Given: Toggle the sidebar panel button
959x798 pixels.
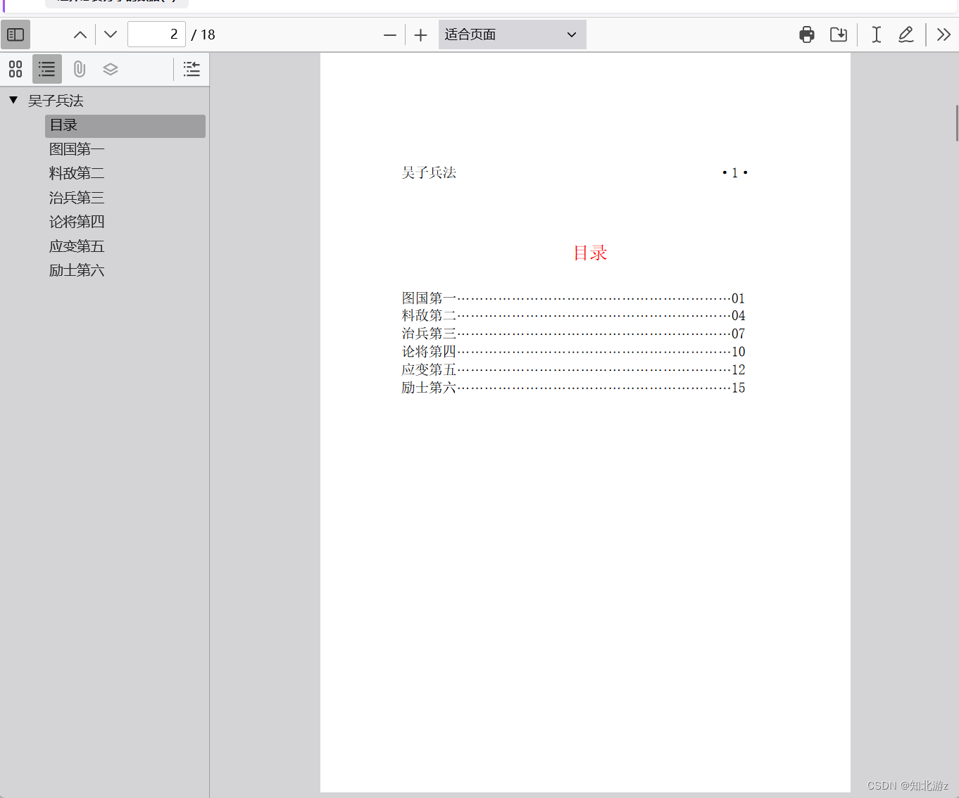Looking at the screenshot, I should 15,34.
